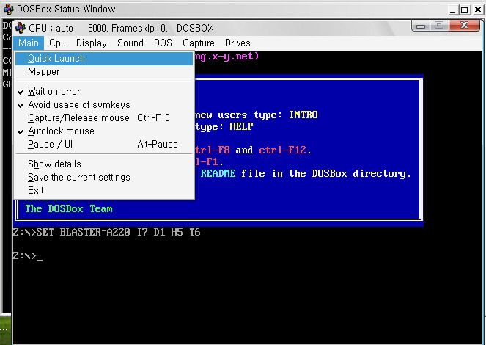This screenshot has height=345, width=486.
Task: Open the Display menu
Action: click(92, 43)
